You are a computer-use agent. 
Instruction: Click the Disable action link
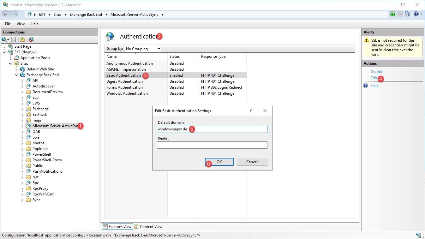pos(376,71)
